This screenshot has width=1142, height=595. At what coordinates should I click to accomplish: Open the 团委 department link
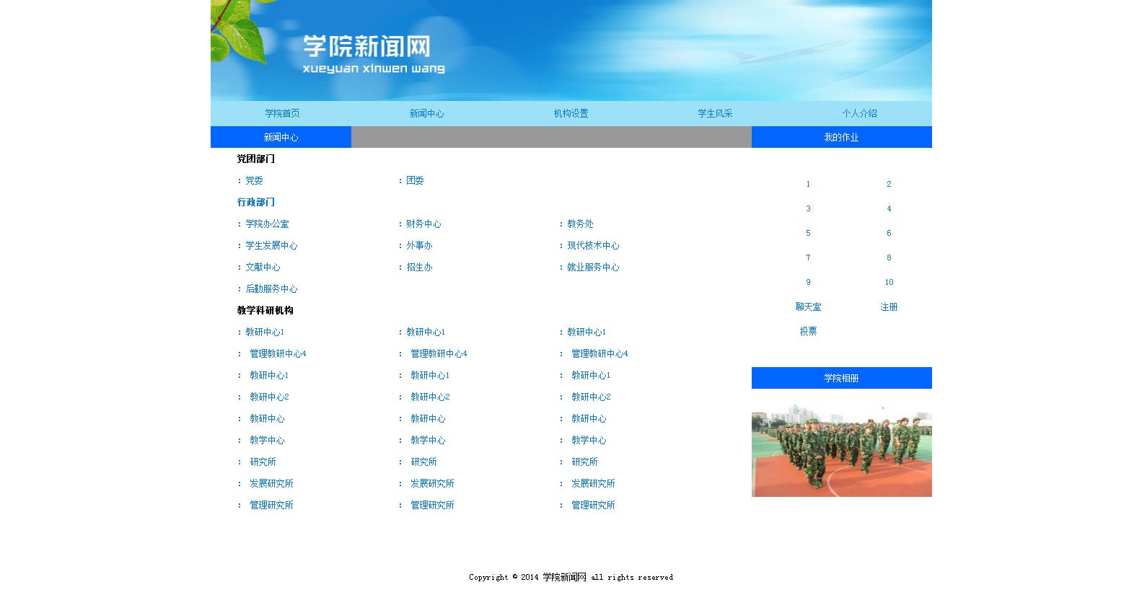(x=415, y=180)
